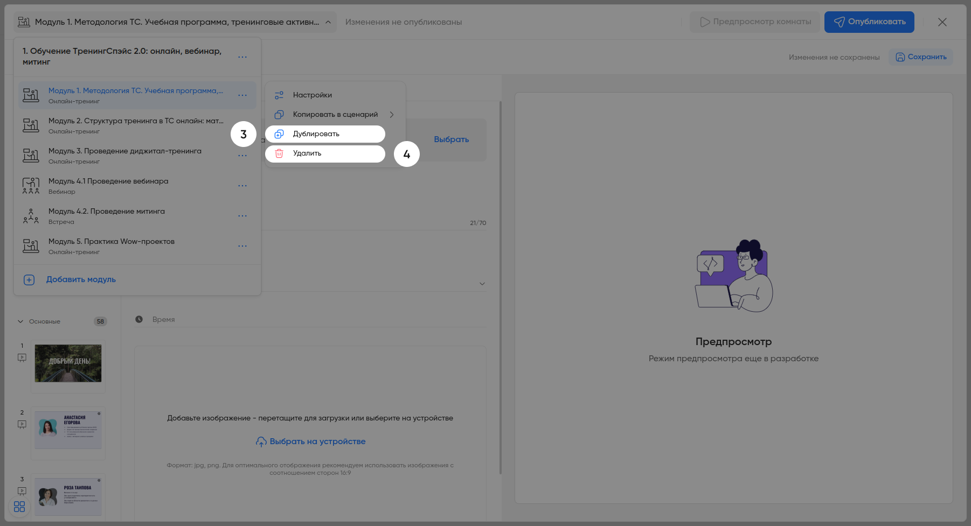
Task: Open the dropdown chevron above Время
Action: point(482,284)
